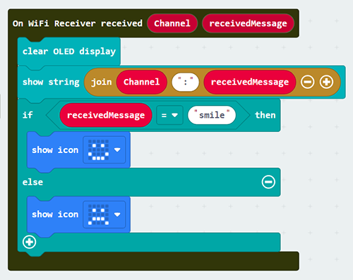353x280 pixels.
Task: Click the then label in the if block
Action: 265,115
